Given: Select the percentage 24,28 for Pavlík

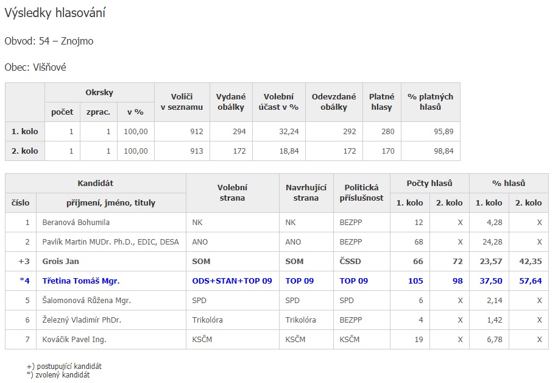Looking at the screenshot, I should 492,242.
